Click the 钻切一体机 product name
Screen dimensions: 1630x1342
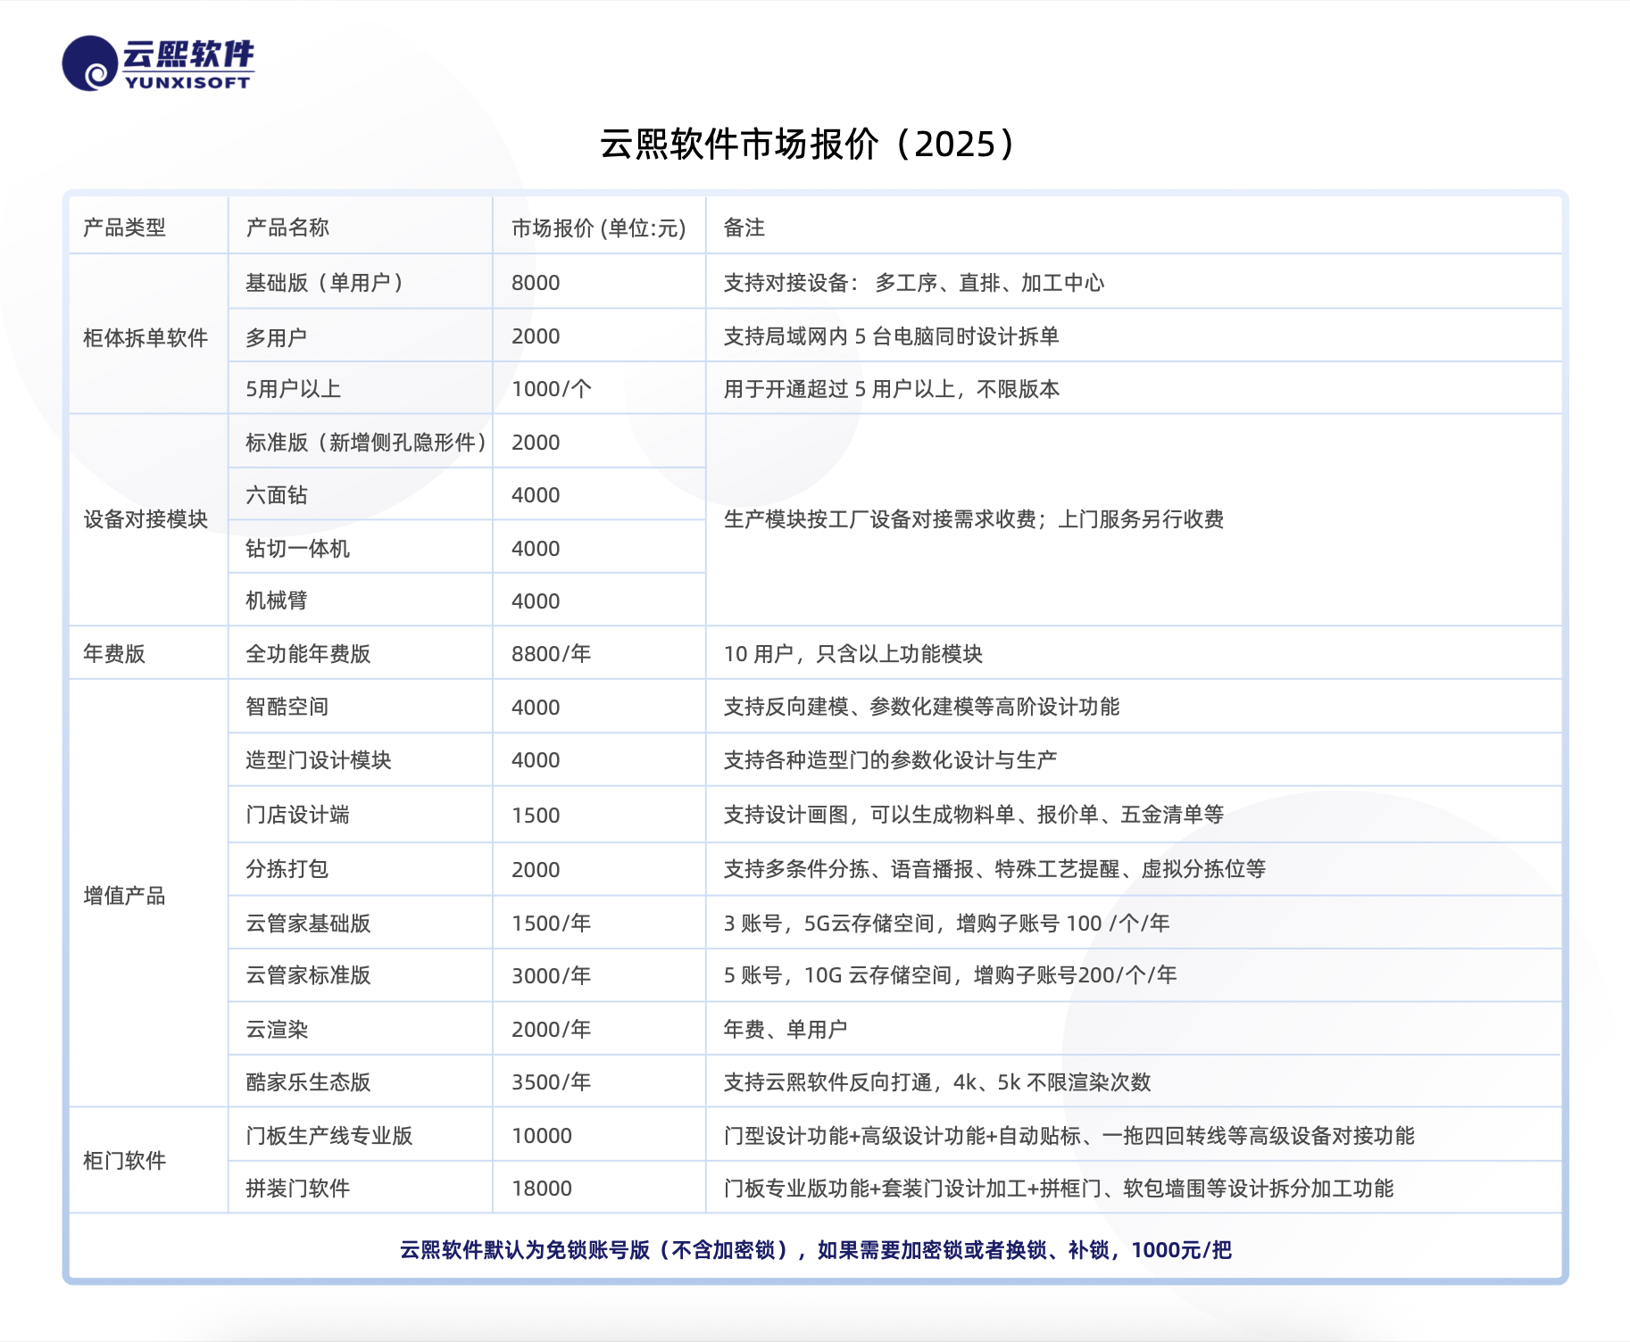[x=297, y=549]
